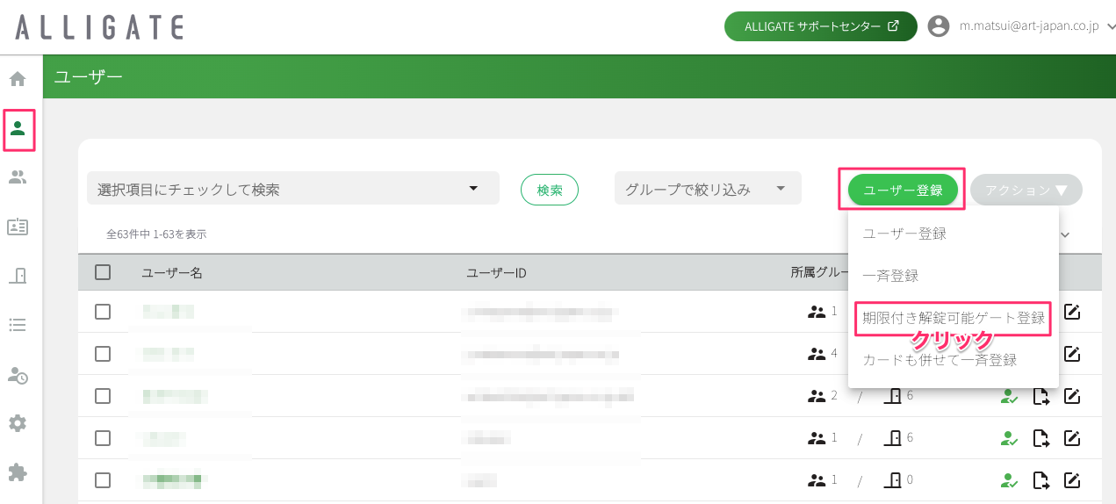The image size is (1116, 504).
Task: Open the グループで絞り込み dropdown
Action: (x=708, y=189)
